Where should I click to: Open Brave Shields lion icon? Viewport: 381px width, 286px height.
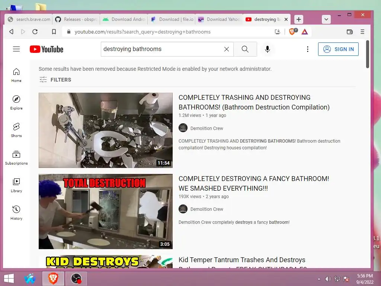click(x=292, y=32)
